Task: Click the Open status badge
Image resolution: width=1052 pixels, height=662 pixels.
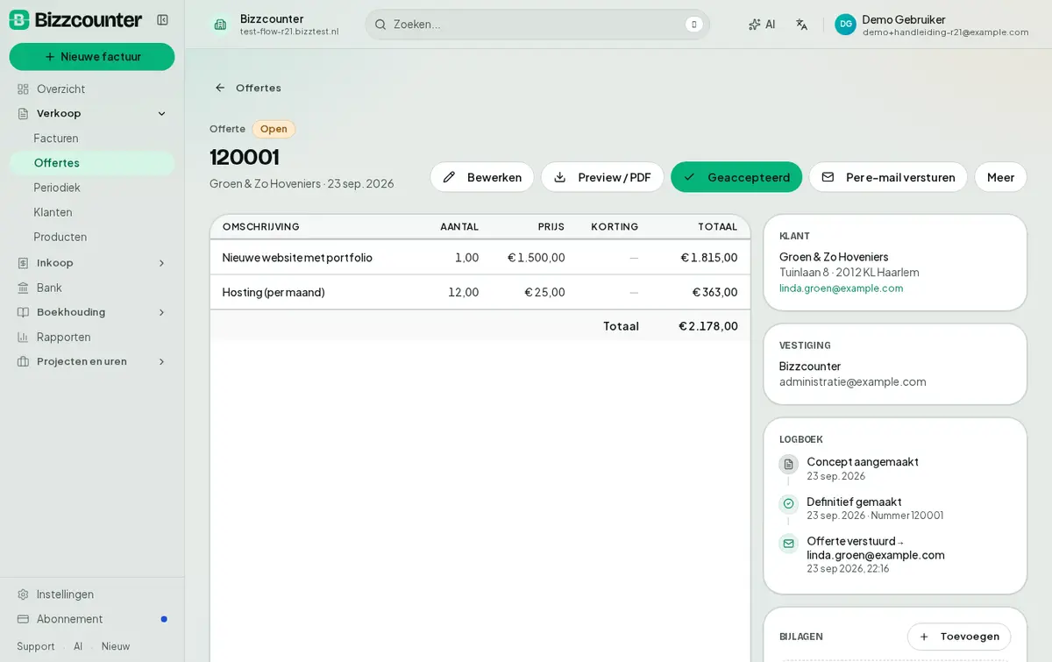Action: point(274,129)
